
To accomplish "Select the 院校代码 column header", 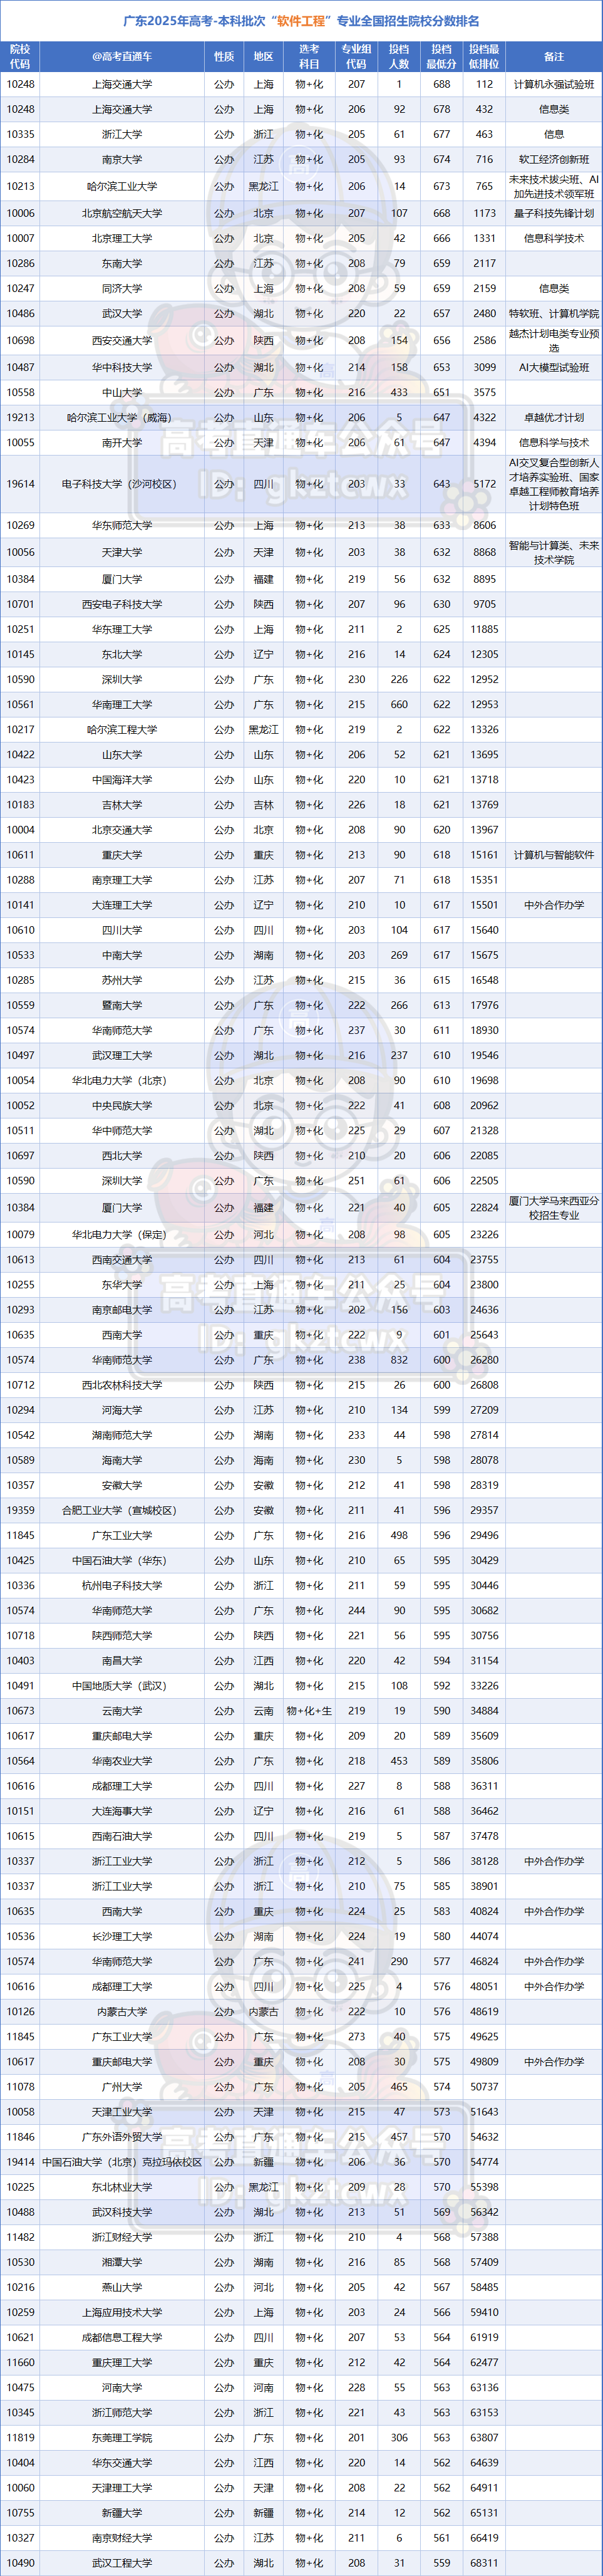I will click(x=20, y=56).
